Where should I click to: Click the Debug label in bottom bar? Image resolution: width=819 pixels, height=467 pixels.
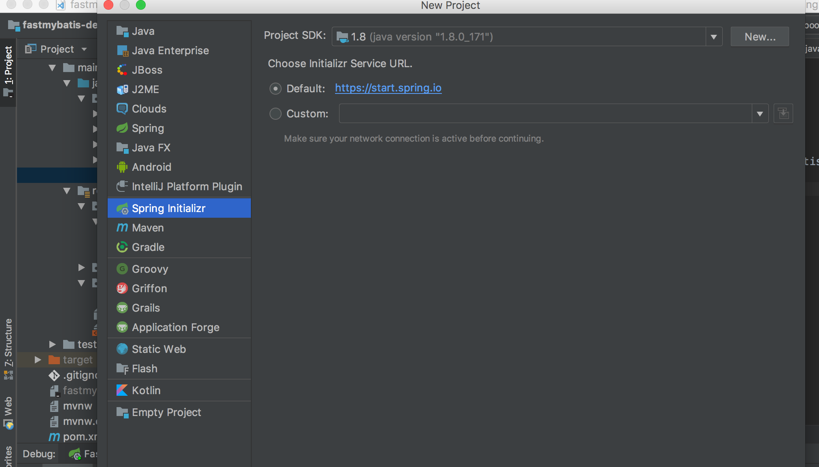(39, 454)
